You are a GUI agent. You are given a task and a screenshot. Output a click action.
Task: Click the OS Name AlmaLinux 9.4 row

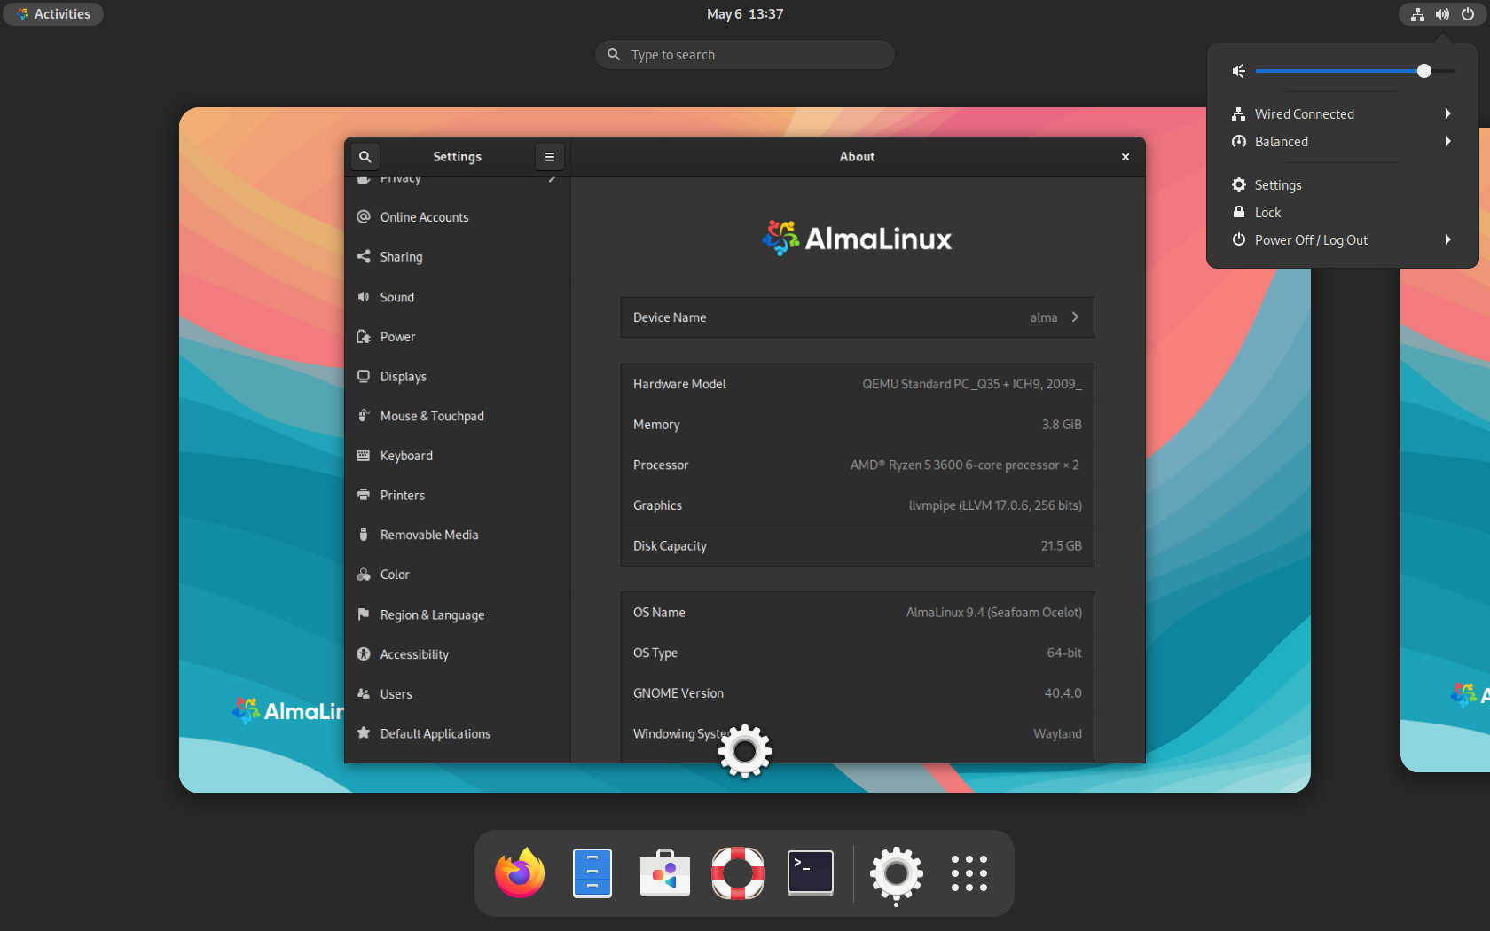pos(858,613)
